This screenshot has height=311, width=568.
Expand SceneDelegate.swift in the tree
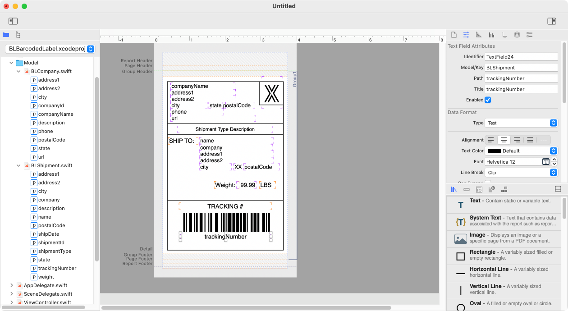click(x=12, y=294)
